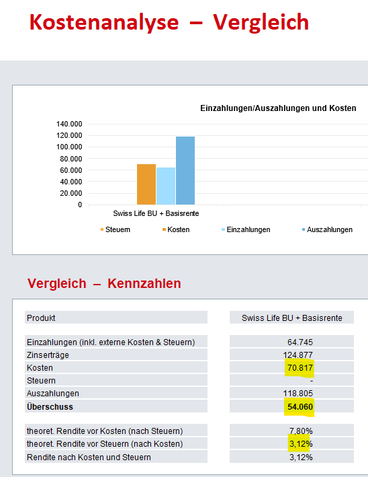Click the 120.000 y-axis label
Viewport: 368px width, 477px height.
click(x=69, y=135)
